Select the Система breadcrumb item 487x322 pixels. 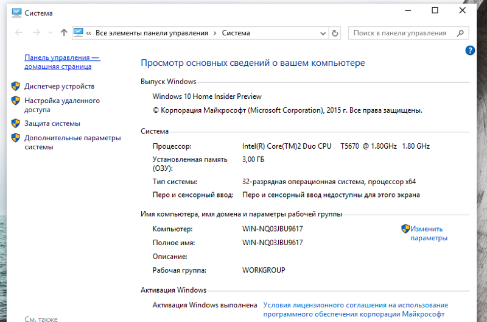point(236,33)
